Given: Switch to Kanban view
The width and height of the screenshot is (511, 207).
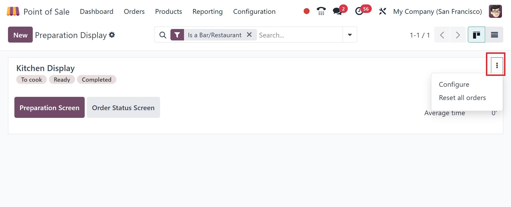Looking at the screenshot, I should (x=476, y=35).
